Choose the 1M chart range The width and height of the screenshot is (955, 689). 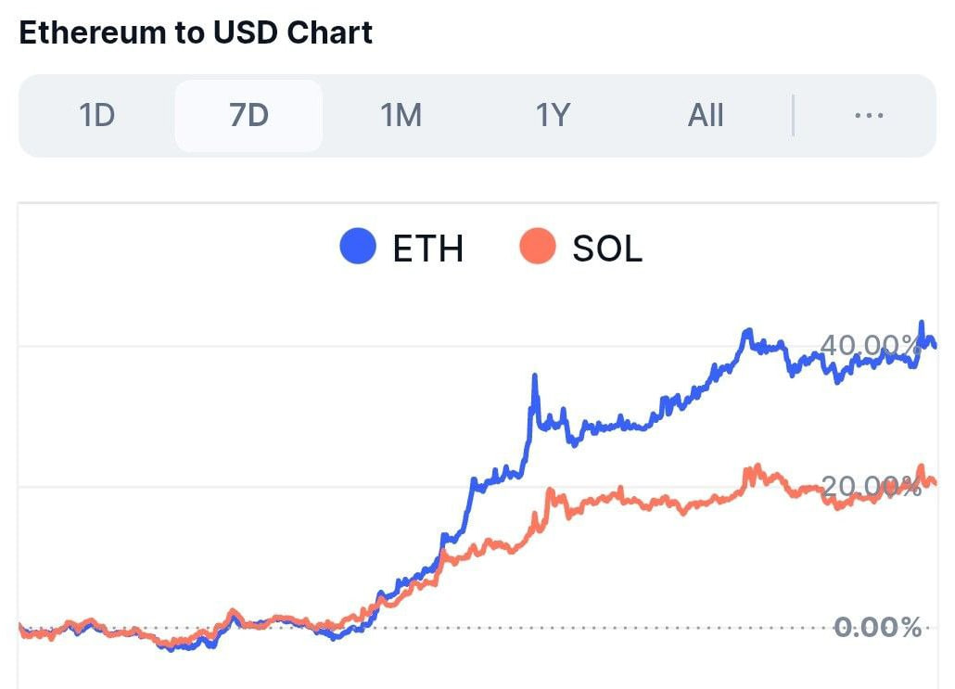coord(401,115)
